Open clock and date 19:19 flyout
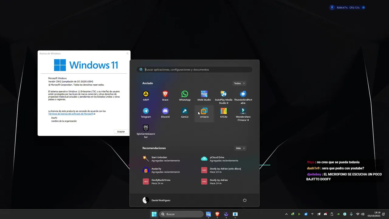This screenshot has width=389, height=219. [x=374, y=214]
